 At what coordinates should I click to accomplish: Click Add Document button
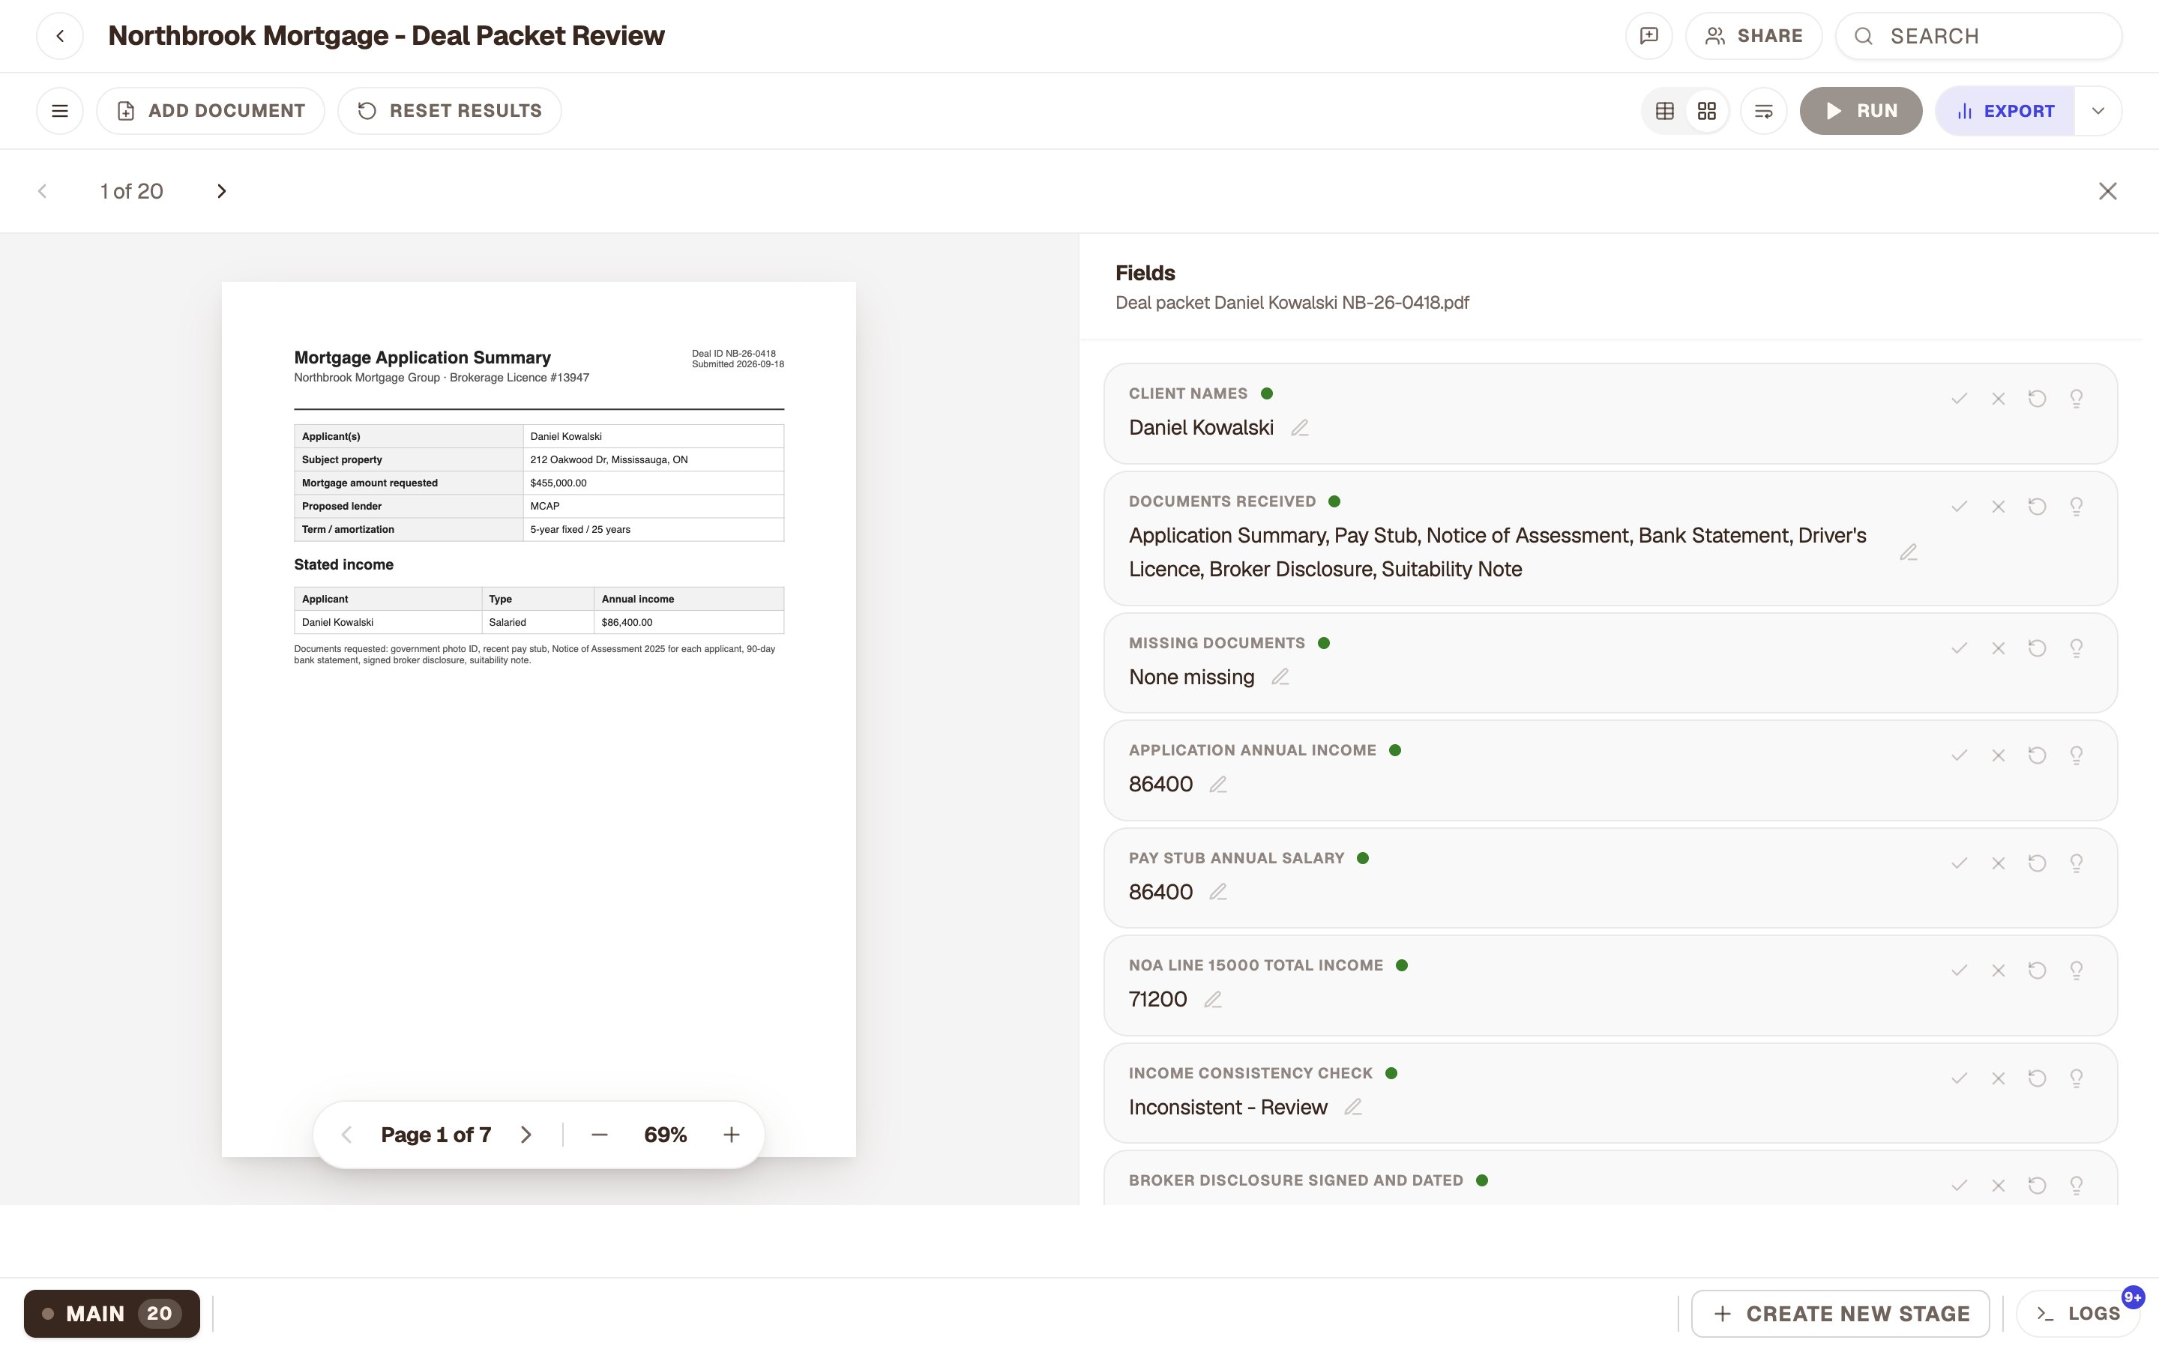coord(211,111)
